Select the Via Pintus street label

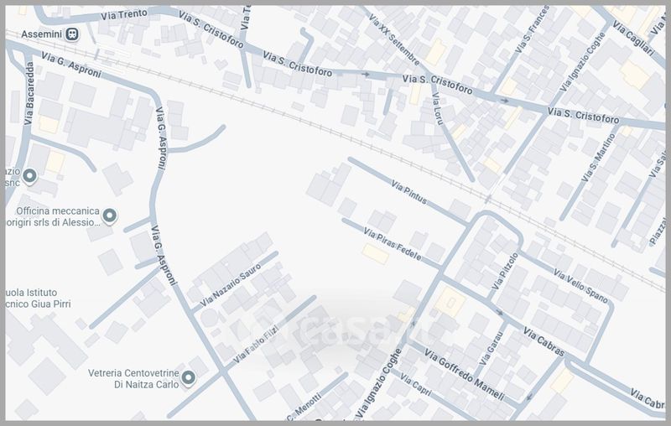[x=409, y=193]
